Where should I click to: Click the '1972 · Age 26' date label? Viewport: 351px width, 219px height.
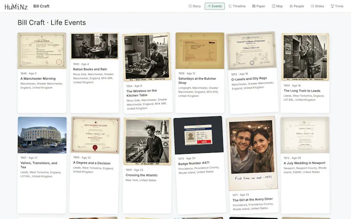(292, 158)
